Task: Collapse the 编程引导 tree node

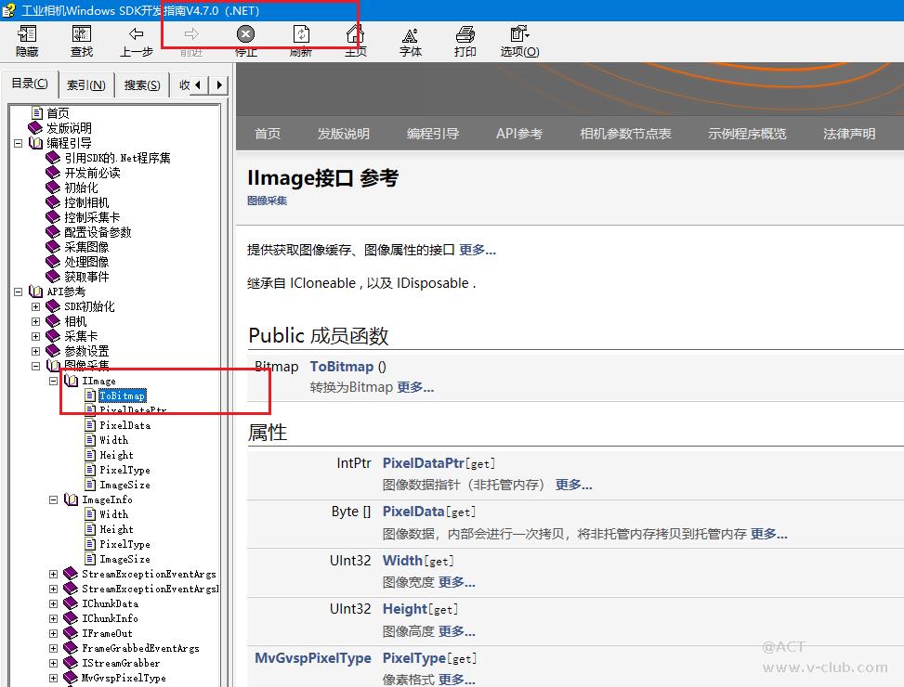Action: pos(18,143)
